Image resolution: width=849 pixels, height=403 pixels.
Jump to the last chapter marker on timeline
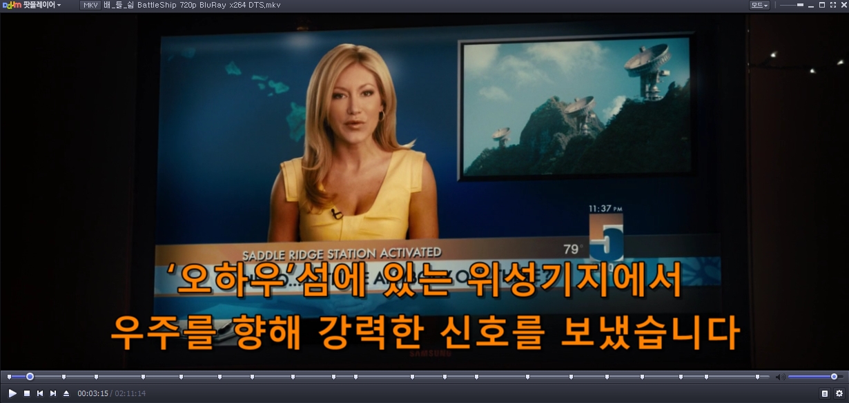757,377
